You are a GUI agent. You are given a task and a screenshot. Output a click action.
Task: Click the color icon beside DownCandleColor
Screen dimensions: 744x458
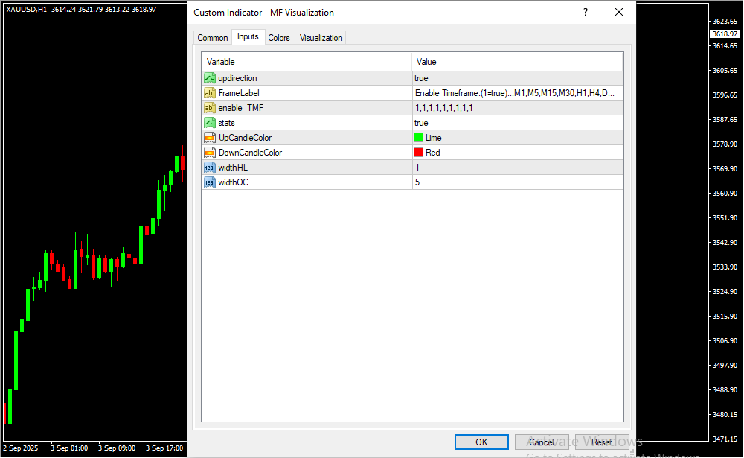point(209,153)
